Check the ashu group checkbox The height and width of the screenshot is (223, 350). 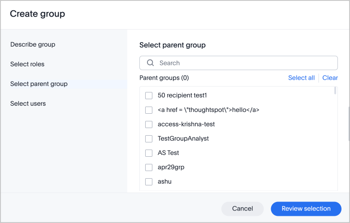click(149, 182)
